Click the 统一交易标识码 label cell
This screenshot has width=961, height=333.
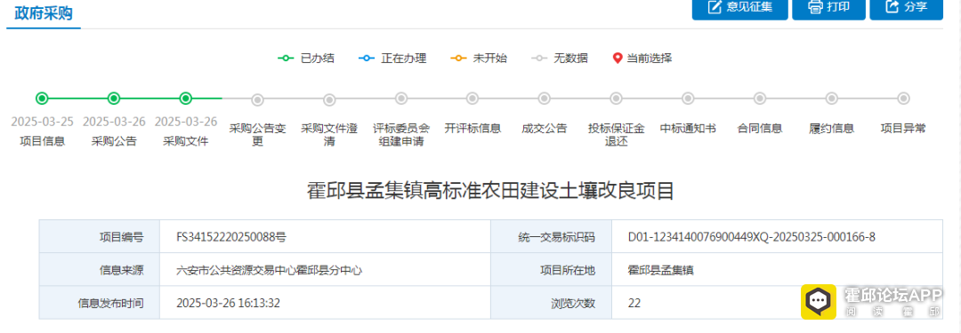click(x=551, y=236)
